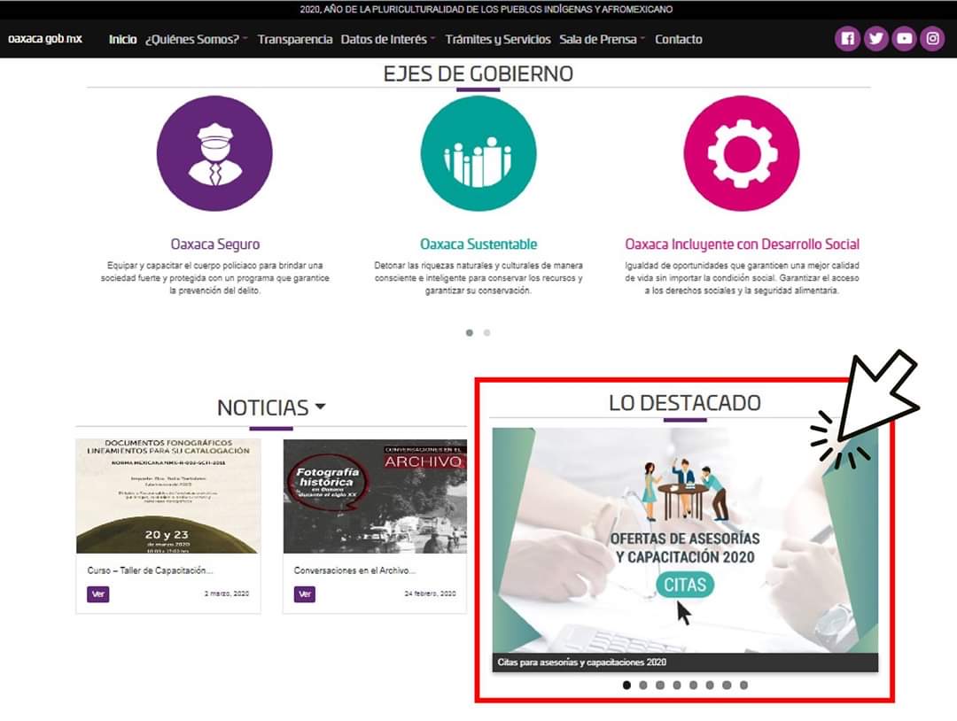The height and width of the screenshot is (721, 957).
Task: Click the CITAS button on the banner
Action: 684,585
